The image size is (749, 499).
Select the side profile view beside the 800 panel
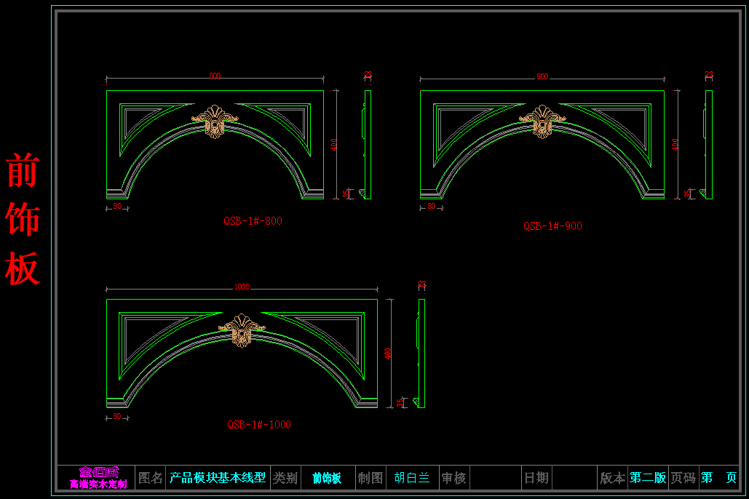[367, 144]
